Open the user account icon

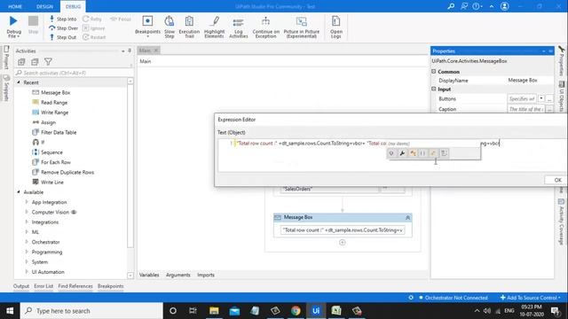[504, 6]
